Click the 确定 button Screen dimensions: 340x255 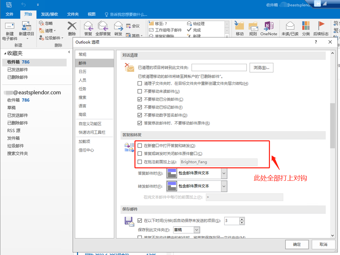coord(297,244)
